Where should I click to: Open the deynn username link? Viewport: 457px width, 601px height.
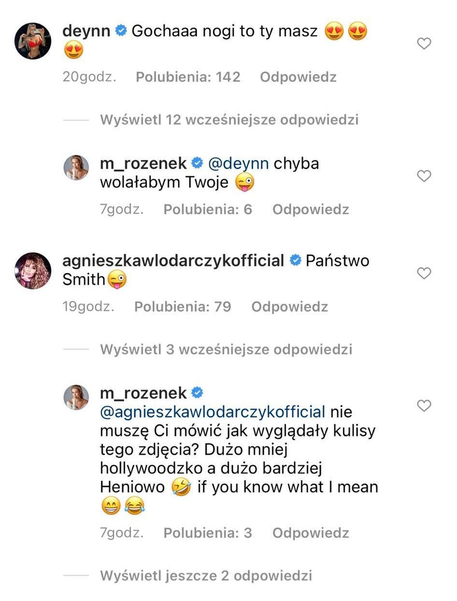[x=87, y=31]
